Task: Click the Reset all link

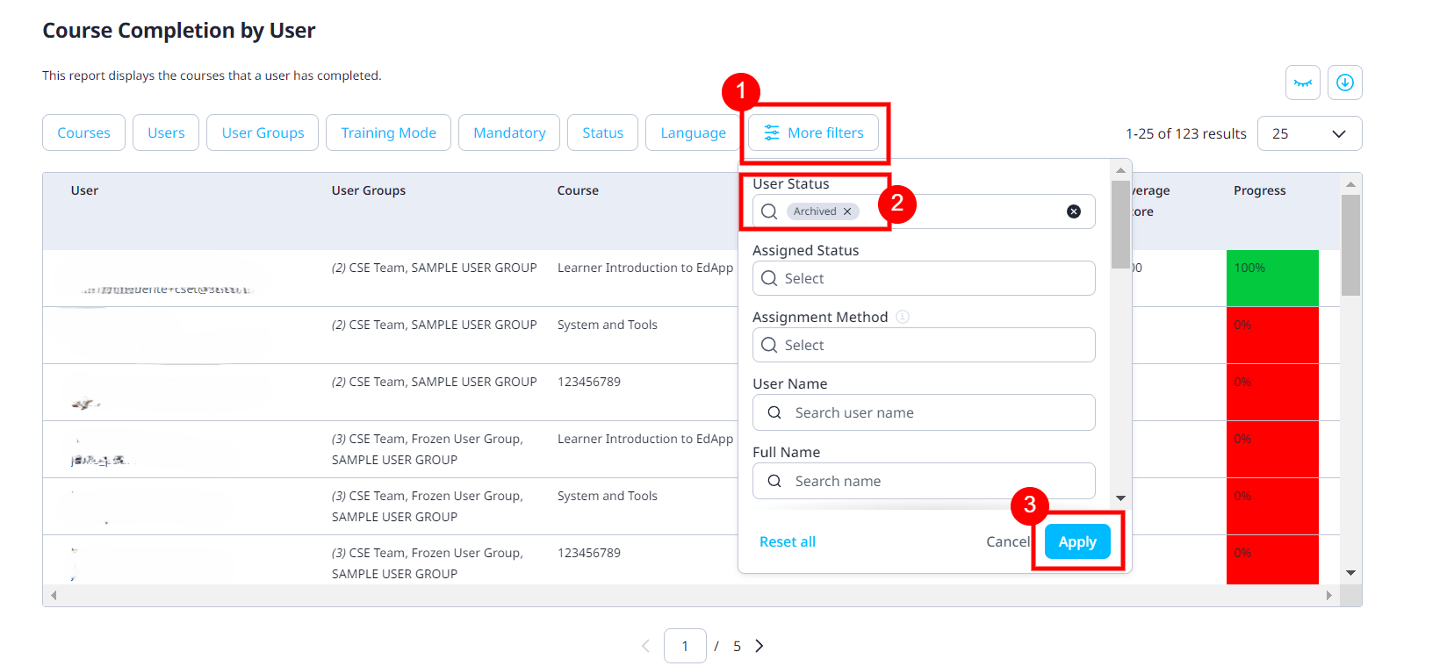Action: [788, 541]
